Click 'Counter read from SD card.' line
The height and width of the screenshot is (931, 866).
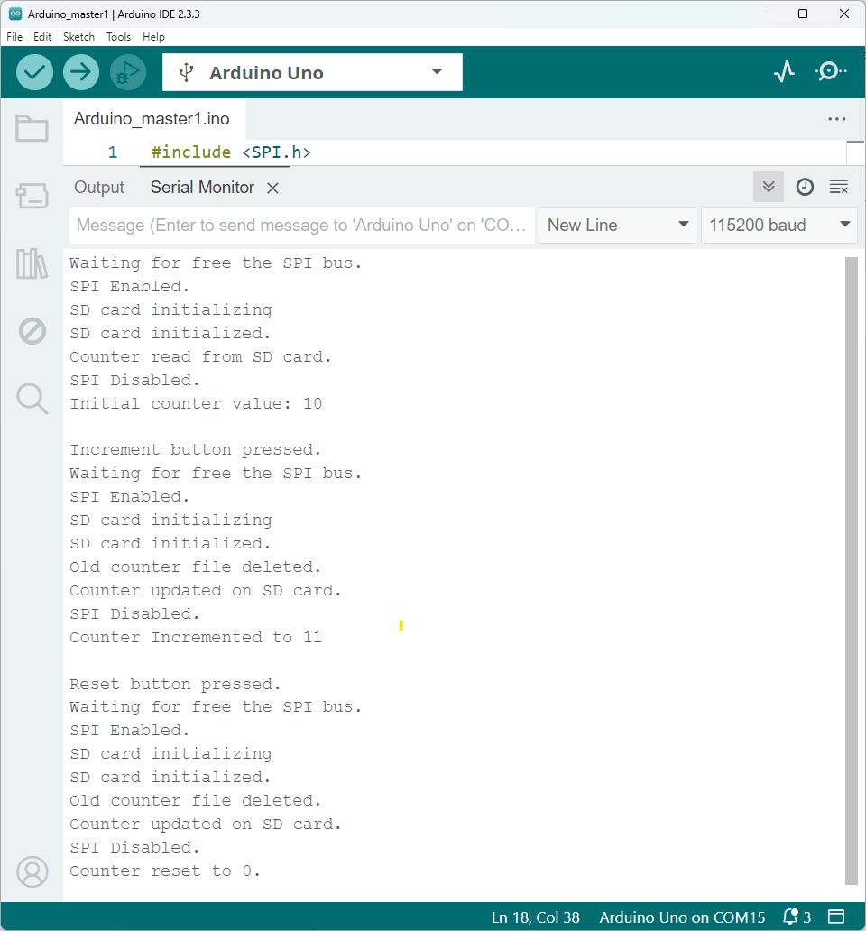(200, 357)
